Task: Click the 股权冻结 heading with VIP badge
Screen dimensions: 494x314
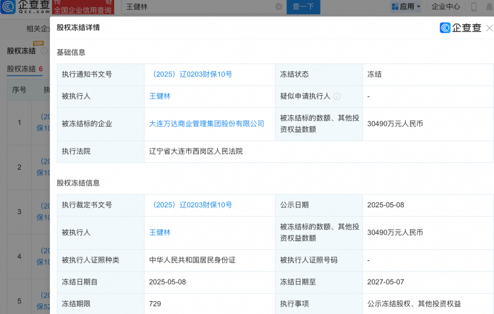Action: pyautogui.click(x=21, y=51)
